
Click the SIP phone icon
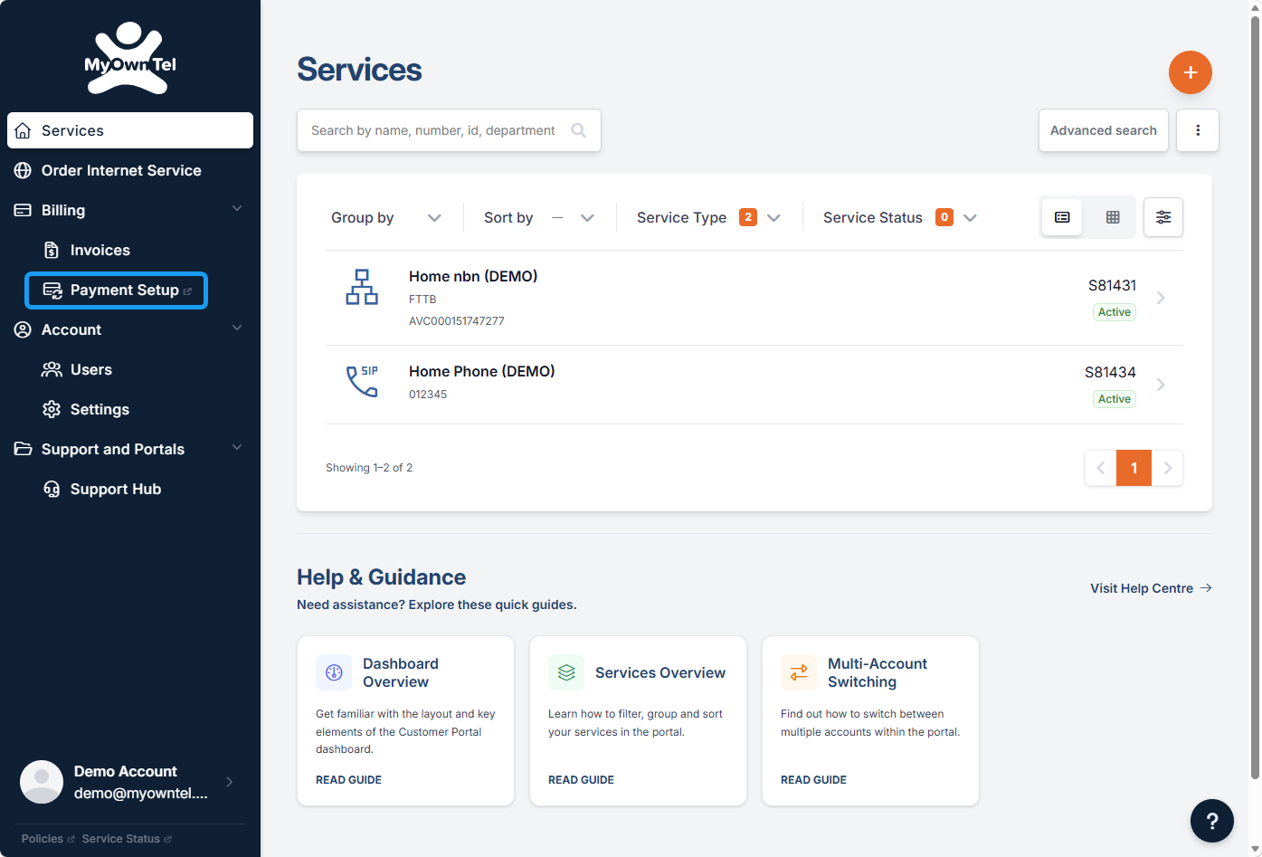coord(362,381)
